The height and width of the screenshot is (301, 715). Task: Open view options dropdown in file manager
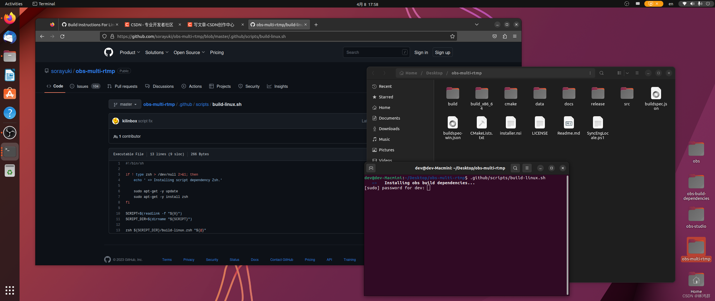tap(627, 73)
